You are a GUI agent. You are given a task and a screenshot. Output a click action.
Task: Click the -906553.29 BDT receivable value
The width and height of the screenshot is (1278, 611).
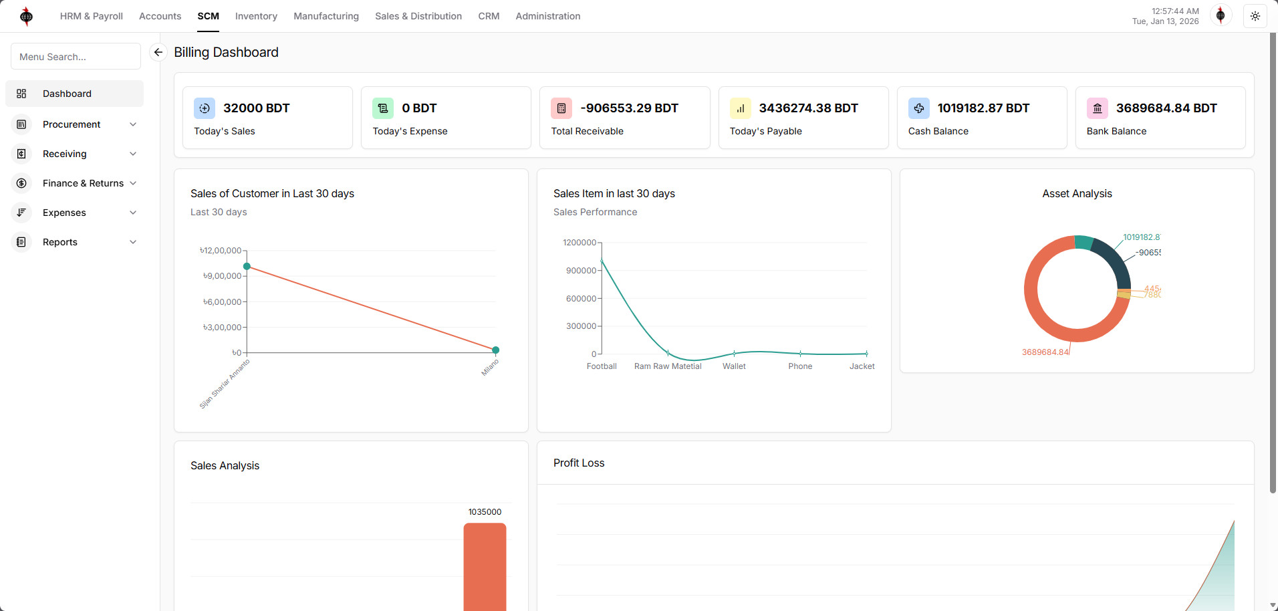coord(630,108)
